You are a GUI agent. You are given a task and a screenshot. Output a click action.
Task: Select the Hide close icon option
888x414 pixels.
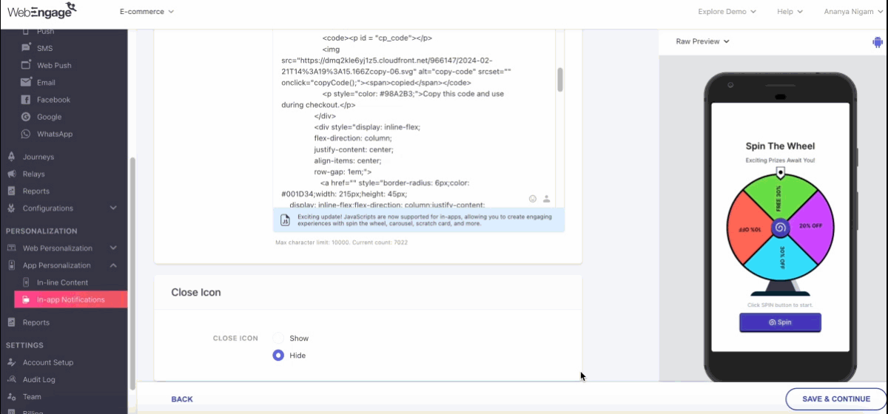(279, 356)
